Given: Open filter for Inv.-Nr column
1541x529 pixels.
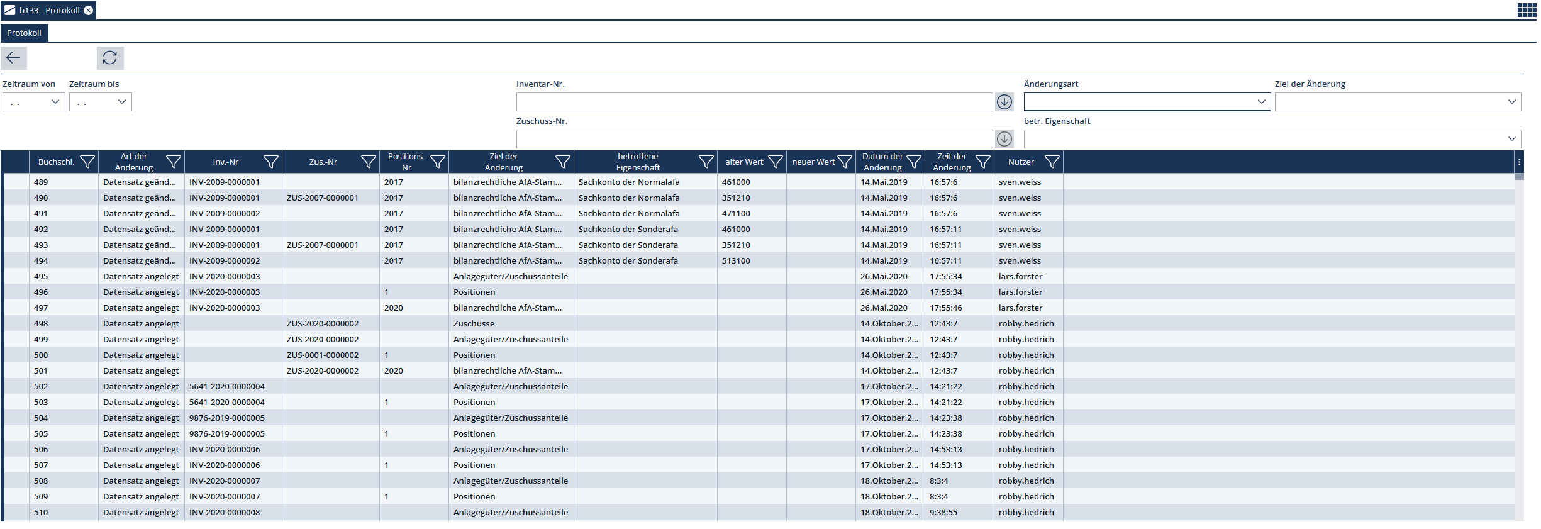Looking at the screenshot, I should pos(270,162).
